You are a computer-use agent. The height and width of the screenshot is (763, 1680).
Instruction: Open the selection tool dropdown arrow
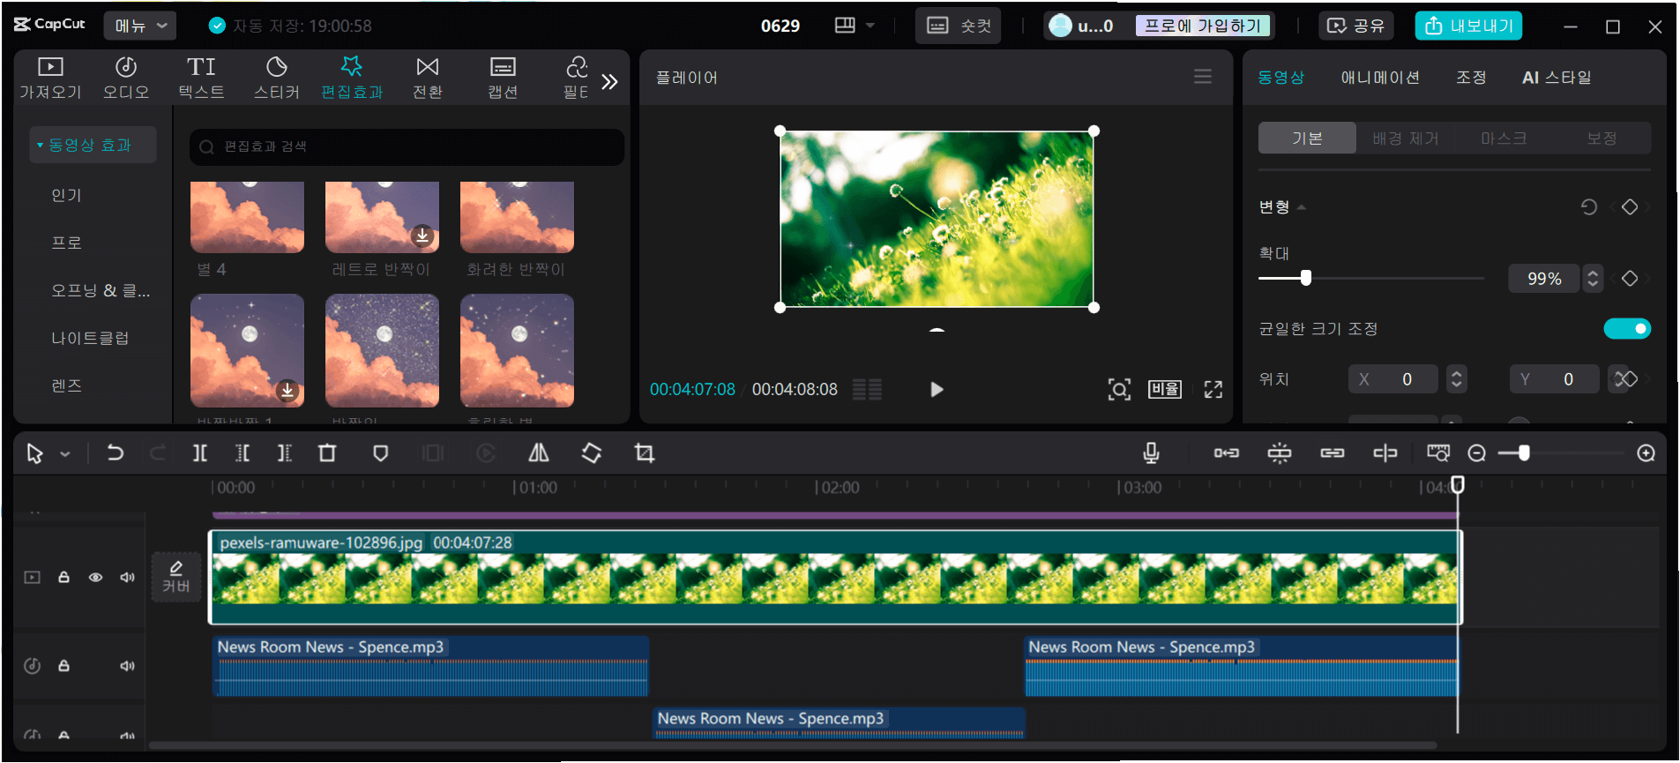tap(65, 454)
